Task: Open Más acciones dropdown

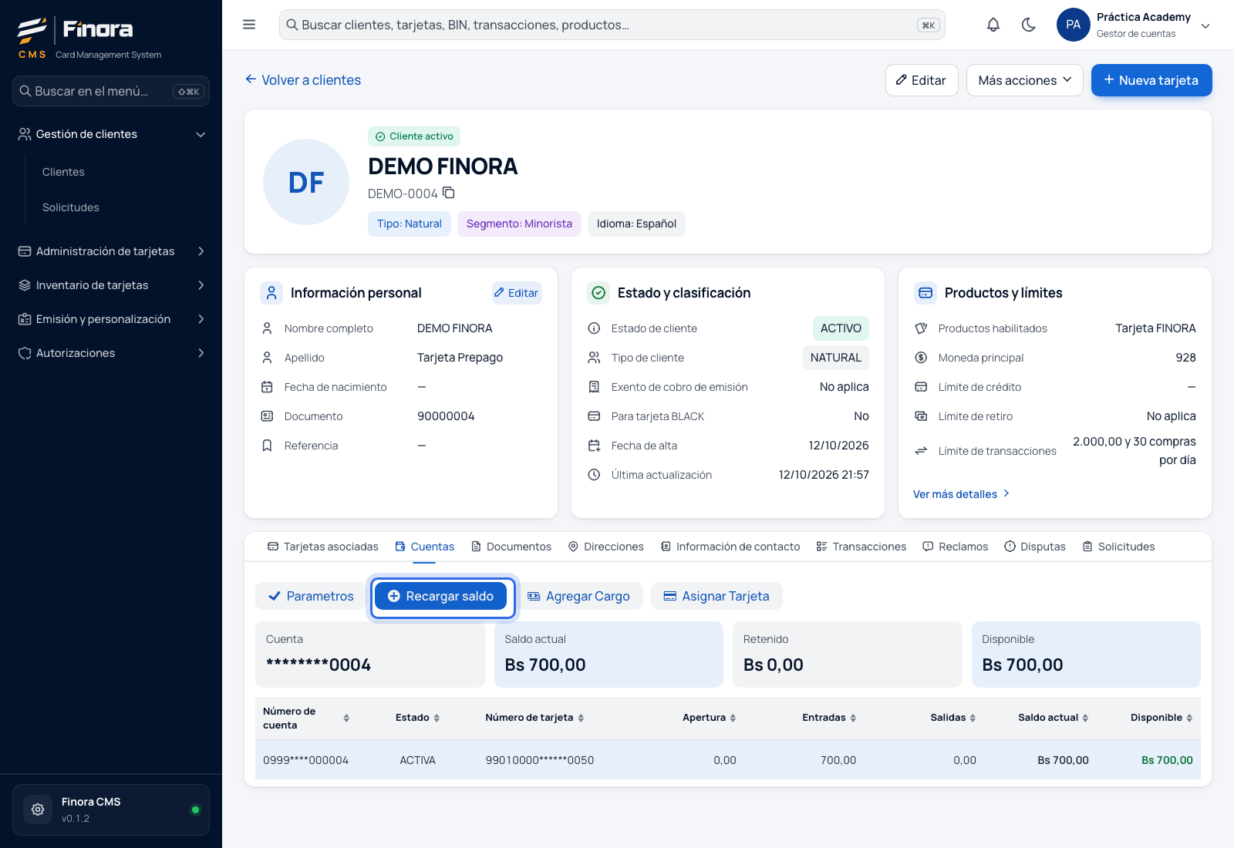Action: pyautogui.click(x=1025, y=80)
